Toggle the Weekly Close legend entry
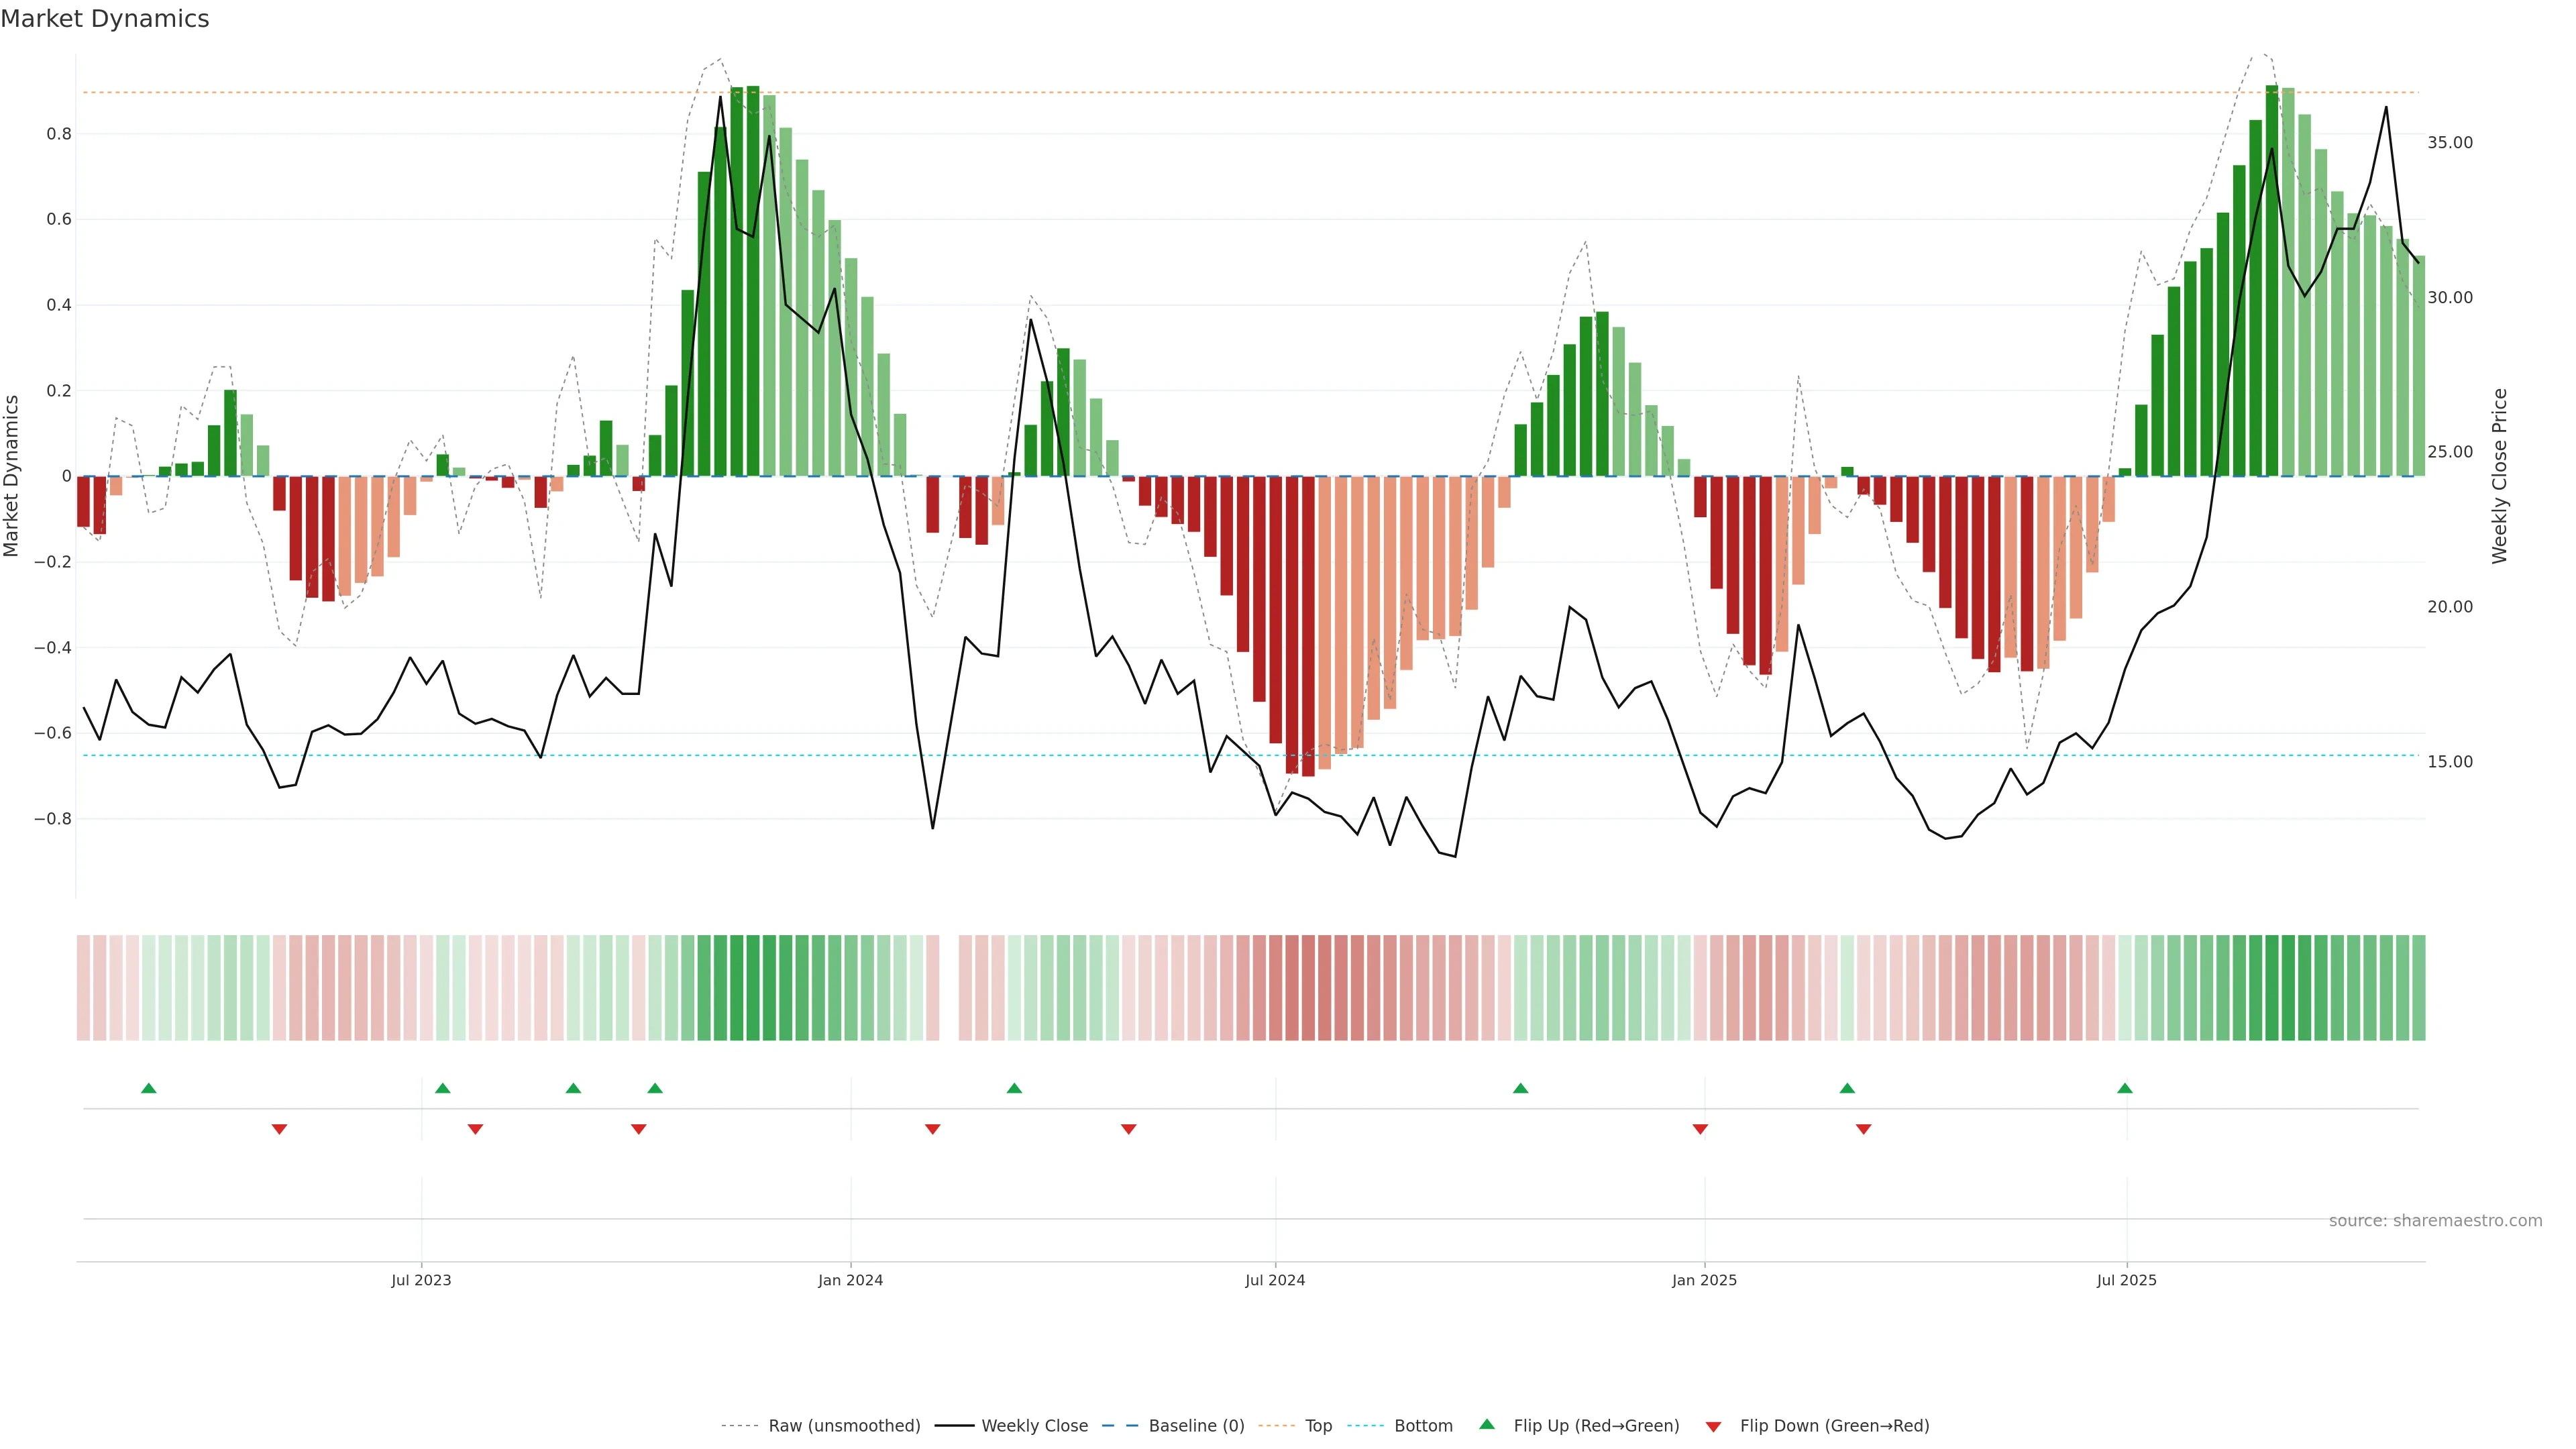The image size is (2576, 1449). pos(1034,1426)
